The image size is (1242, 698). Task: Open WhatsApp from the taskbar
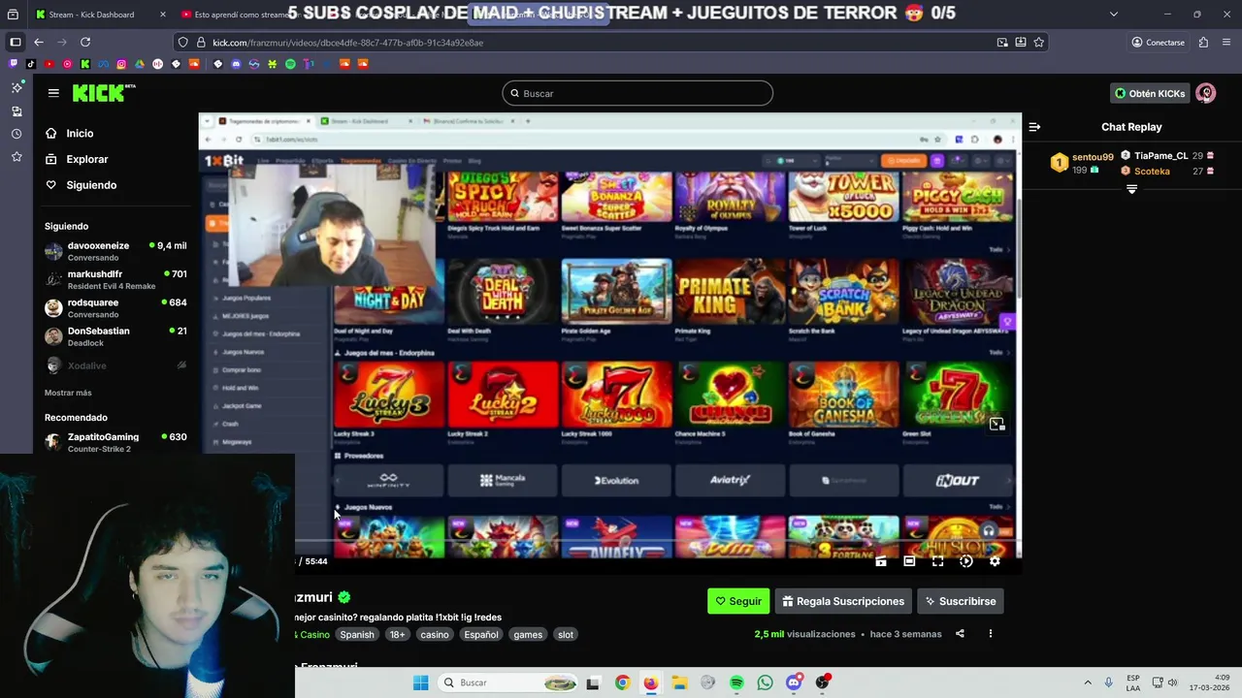[766, 682]
